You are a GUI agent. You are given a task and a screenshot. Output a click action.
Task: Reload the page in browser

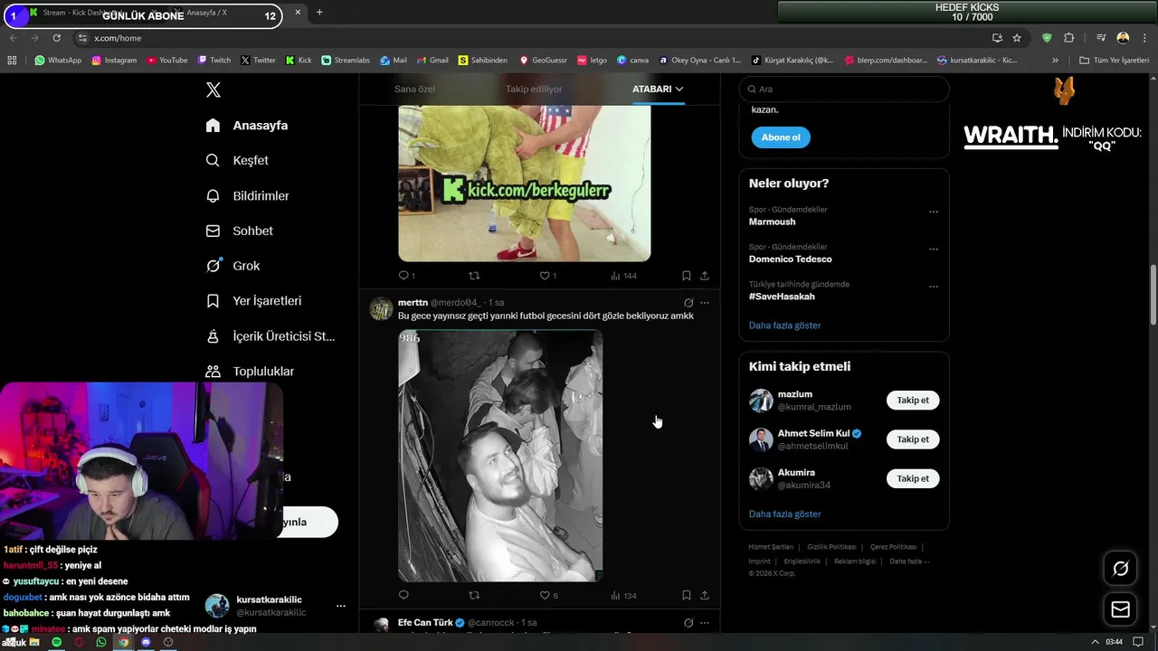coord(56,38)
